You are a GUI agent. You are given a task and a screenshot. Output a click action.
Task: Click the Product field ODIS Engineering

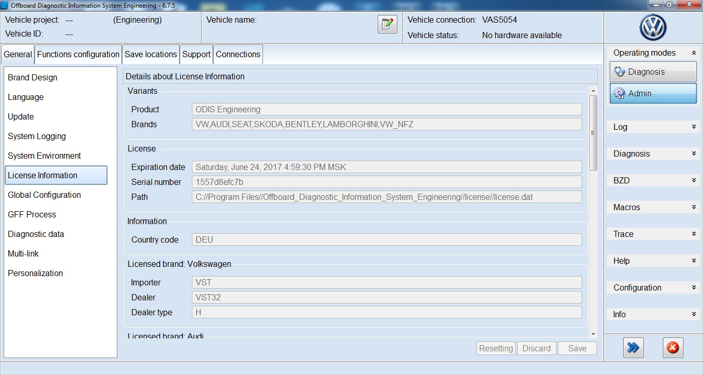(x=387, y=109)
